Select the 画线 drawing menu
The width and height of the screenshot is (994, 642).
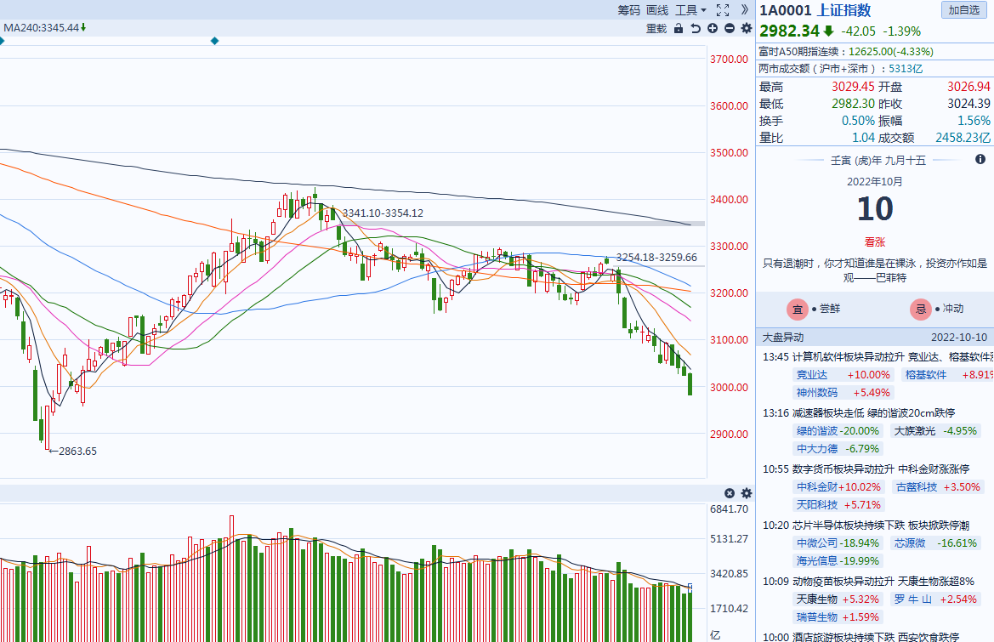pyautogui.click(x=657, y=10)
